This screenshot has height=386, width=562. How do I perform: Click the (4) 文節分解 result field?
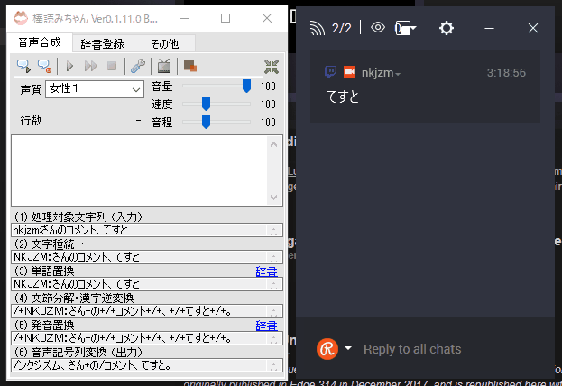point(147,311)
